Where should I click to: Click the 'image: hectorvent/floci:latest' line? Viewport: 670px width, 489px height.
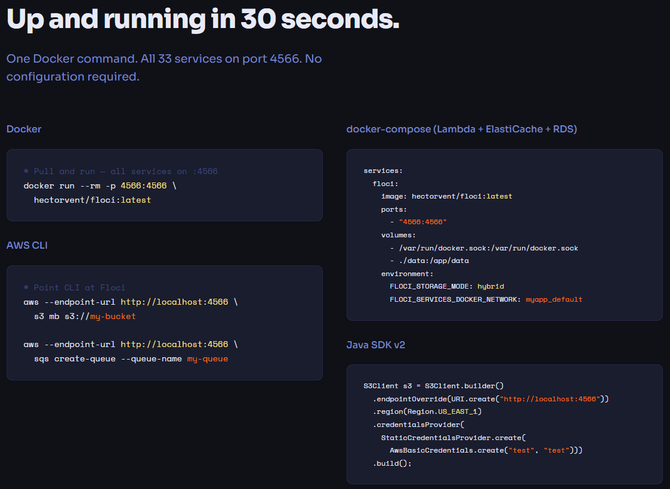click(446, 196)
